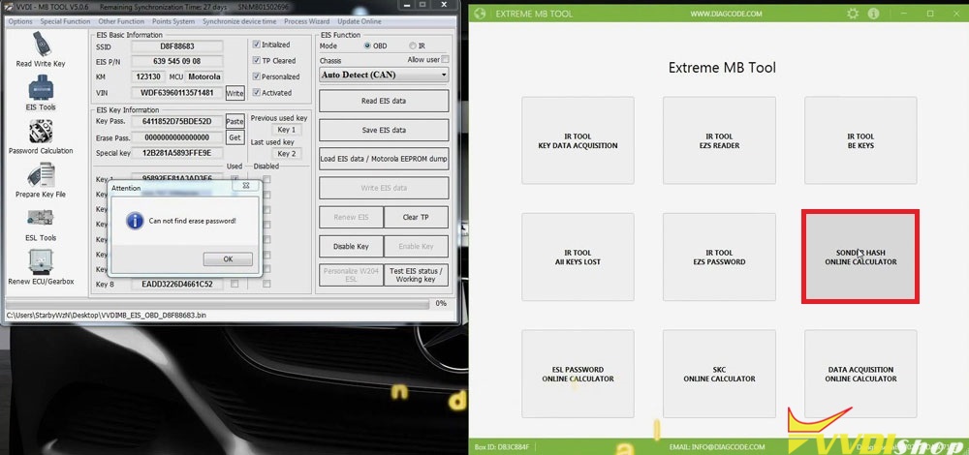
Task: Click KM field 123130
Action: click(x=148, y=76)
